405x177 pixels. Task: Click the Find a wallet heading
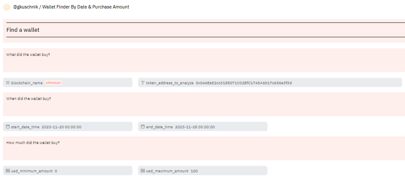pos(23,30)
